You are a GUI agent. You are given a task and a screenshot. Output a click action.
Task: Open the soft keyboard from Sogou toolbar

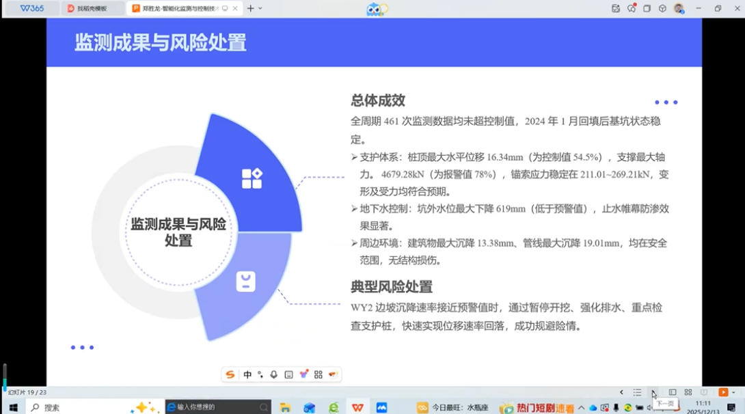pos(288,374)
